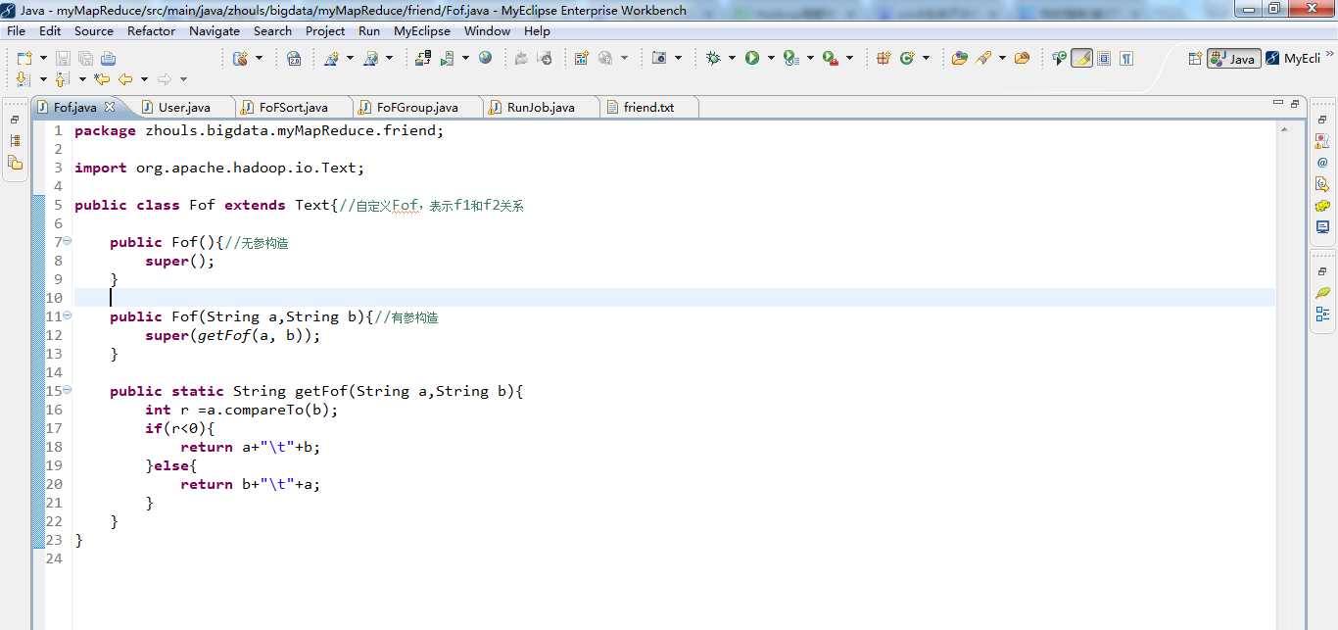Click the Outline view icon on right
Image resolution: width=1338 pixels, height=630 pixels.
click(x=1322, y=314)
